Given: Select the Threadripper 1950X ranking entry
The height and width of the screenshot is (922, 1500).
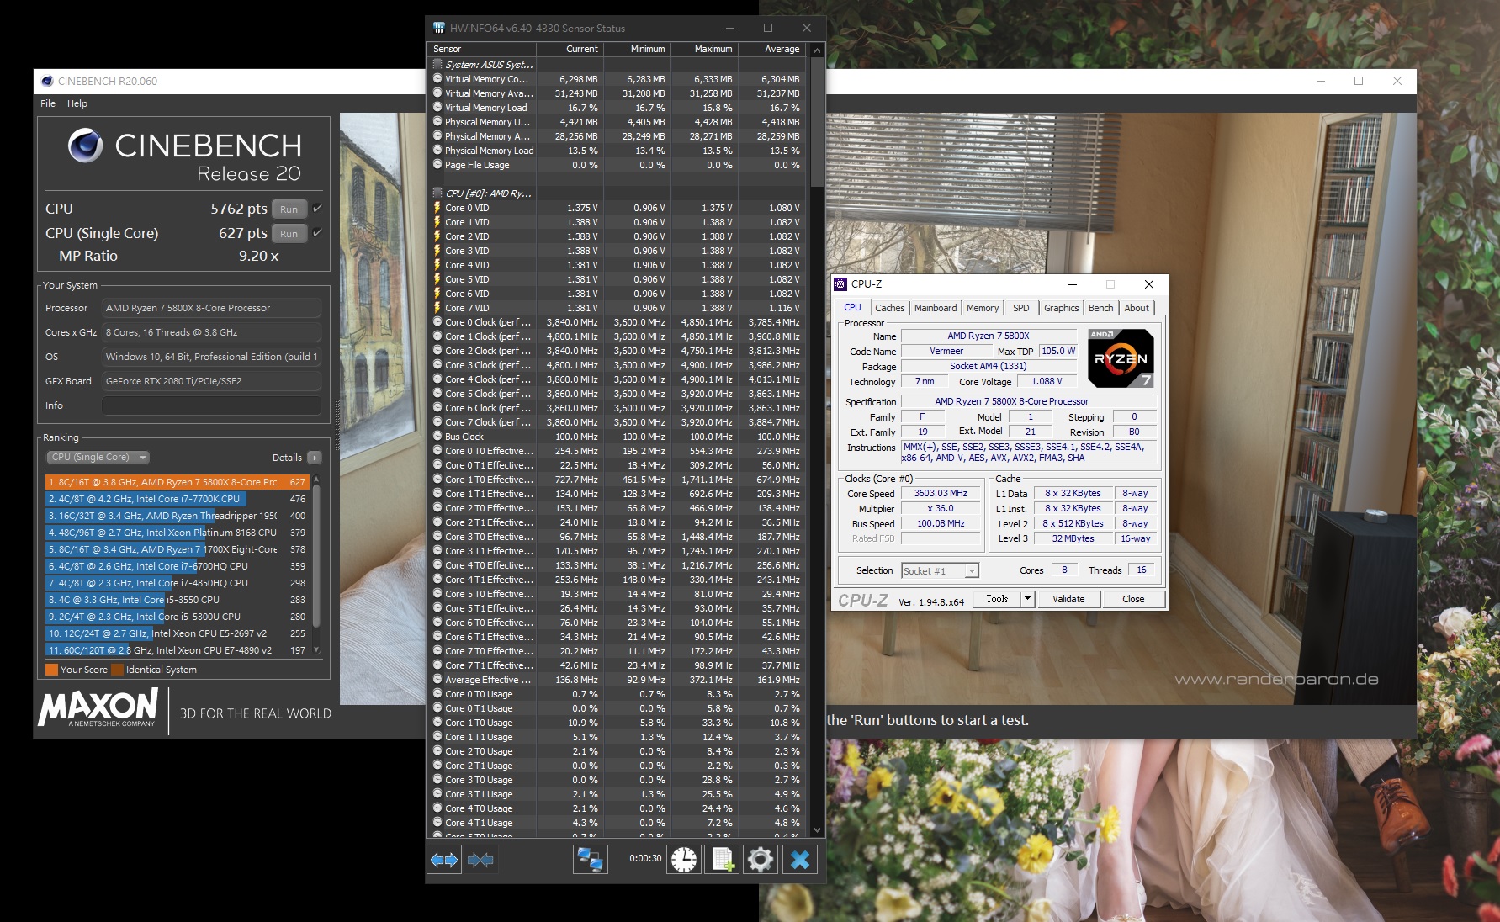Looking at the screenshot, I should point(178,516).
